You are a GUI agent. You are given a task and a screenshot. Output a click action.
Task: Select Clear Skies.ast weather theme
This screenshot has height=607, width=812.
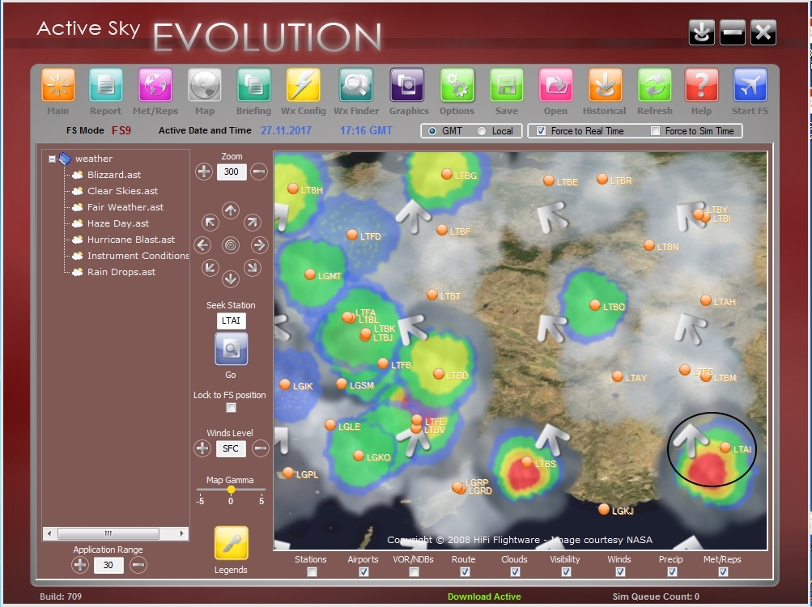[123, 191]
